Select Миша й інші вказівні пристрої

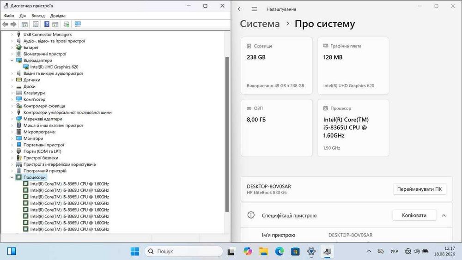[x=53, y=126]
